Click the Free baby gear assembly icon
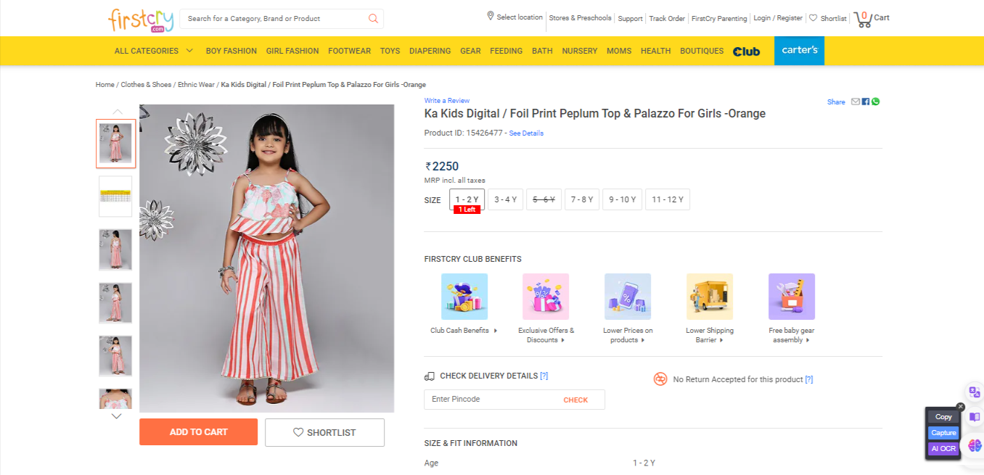Viewport: 984px width, 475px height. coord(792,297)
